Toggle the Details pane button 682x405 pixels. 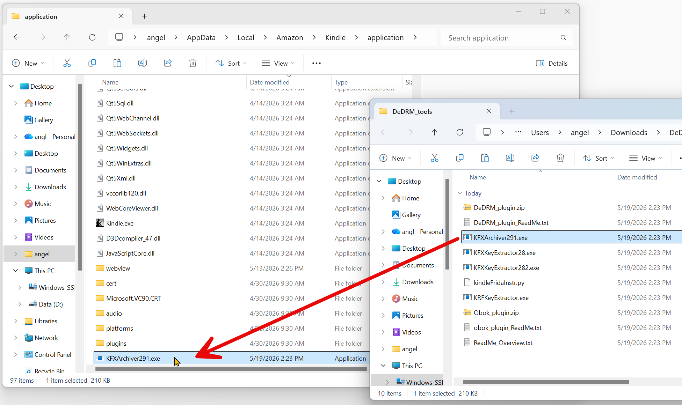click(x=552, y=63)
